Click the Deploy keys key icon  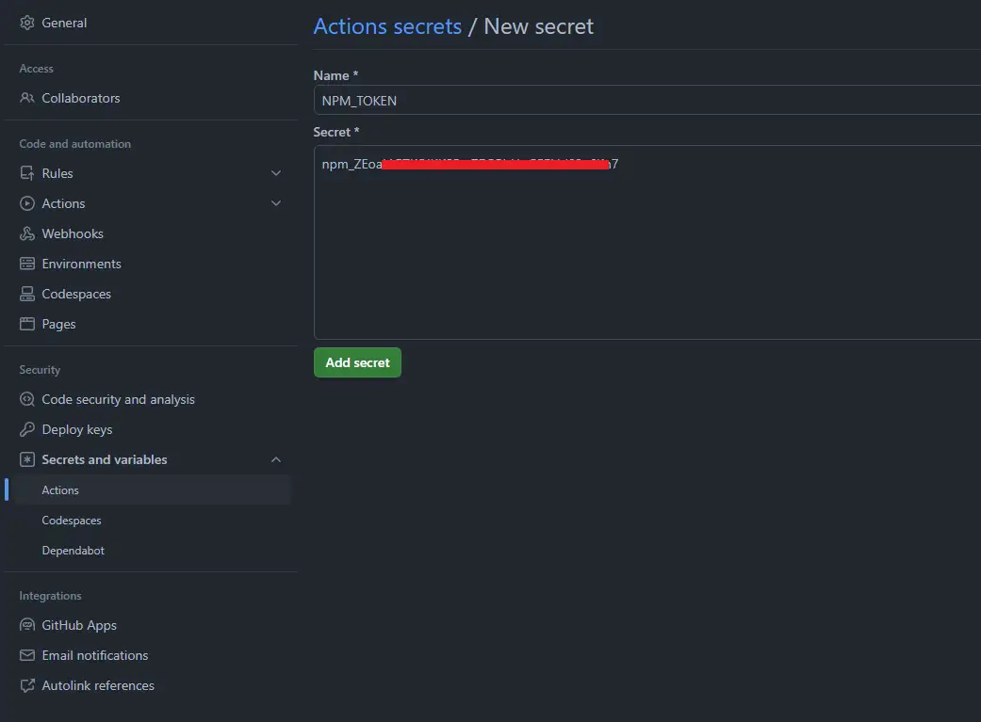click(x=27, y=429)
